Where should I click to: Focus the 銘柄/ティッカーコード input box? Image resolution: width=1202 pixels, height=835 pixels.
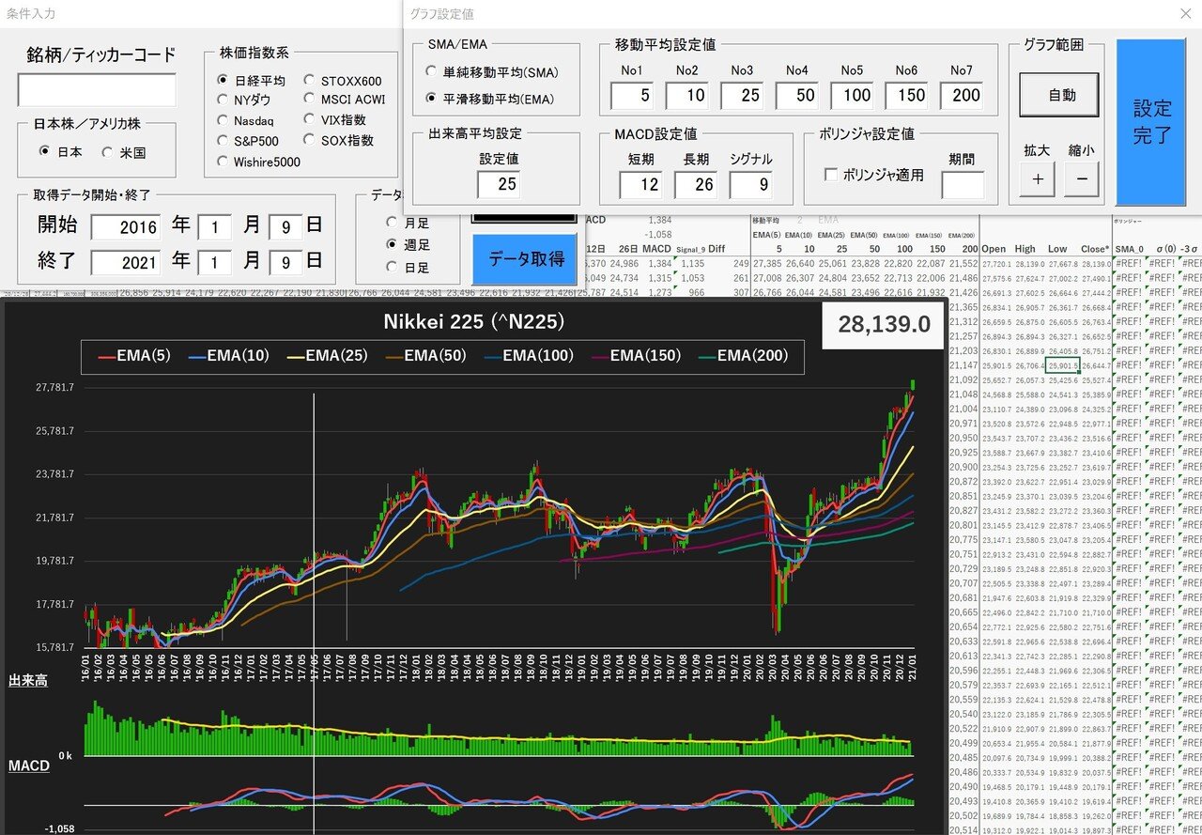point(97,90)
